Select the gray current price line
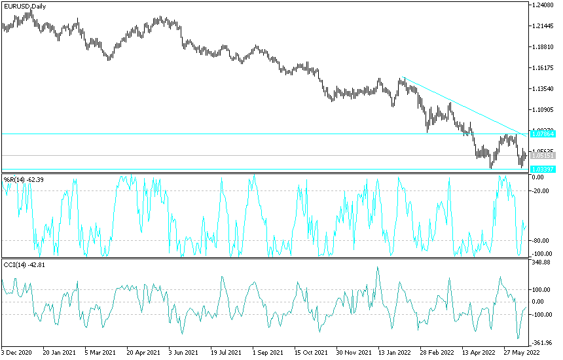 point(265,155)
